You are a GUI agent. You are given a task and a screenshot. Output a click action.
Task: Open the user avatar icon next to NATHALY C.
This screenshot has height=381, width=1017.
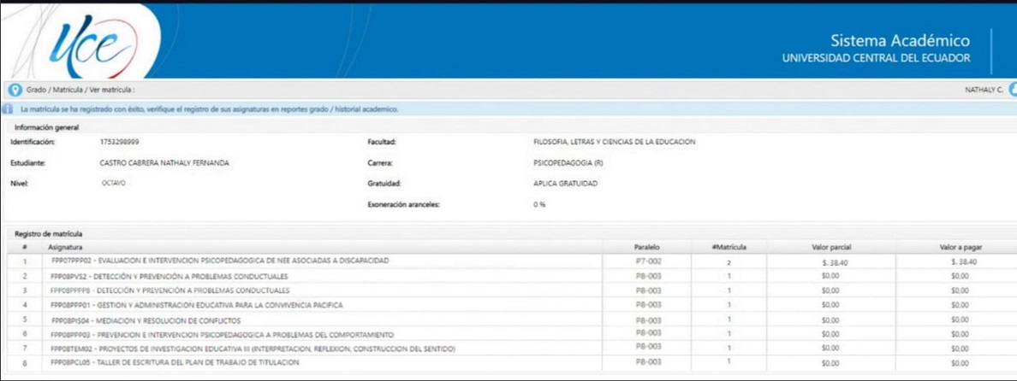pos(1013,90)
